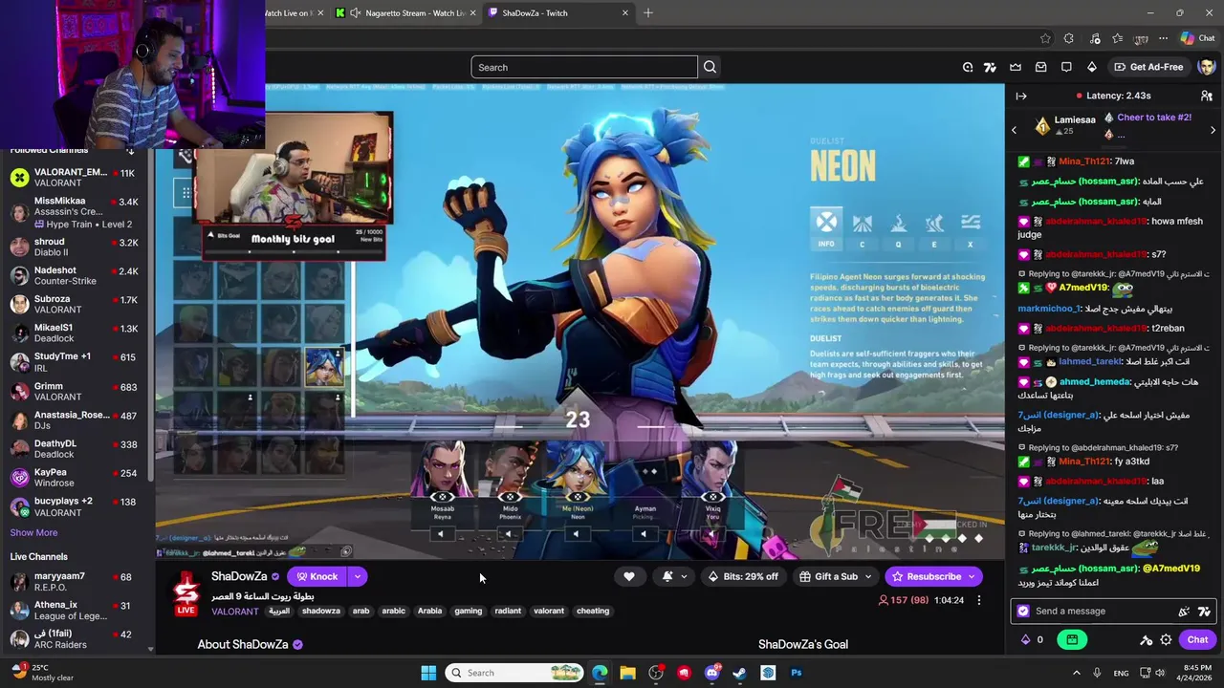The image size is (1224, 688).
Task: Open the user profile avatar menu
Action: pyautogui.click(x=1206, y=67)
